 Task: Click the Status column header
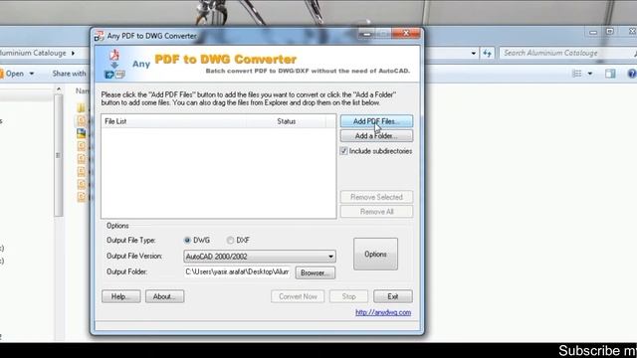tap(286, 121)
